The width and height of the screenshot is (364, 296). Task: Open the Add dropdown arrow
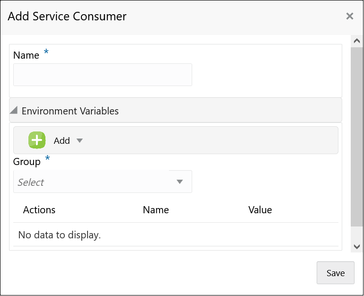[x=80, y=140]
